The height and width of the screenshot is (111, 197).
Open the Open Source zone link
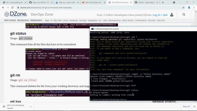point(128,20)
